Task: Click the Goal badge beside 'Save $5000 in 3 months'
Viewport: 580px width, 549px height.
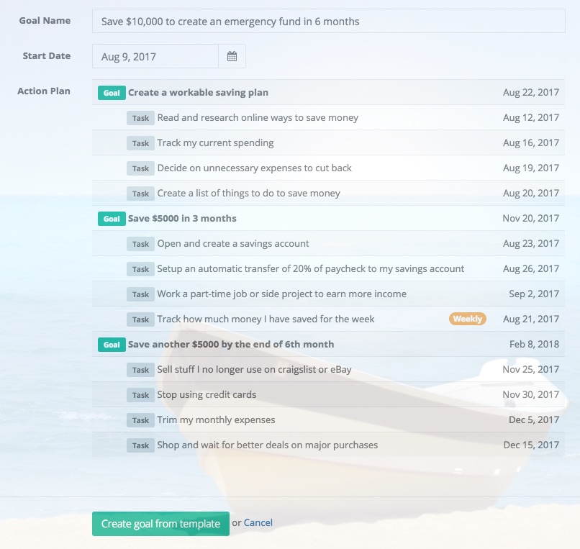Action: pyautogui.click(x=112, y=219)
